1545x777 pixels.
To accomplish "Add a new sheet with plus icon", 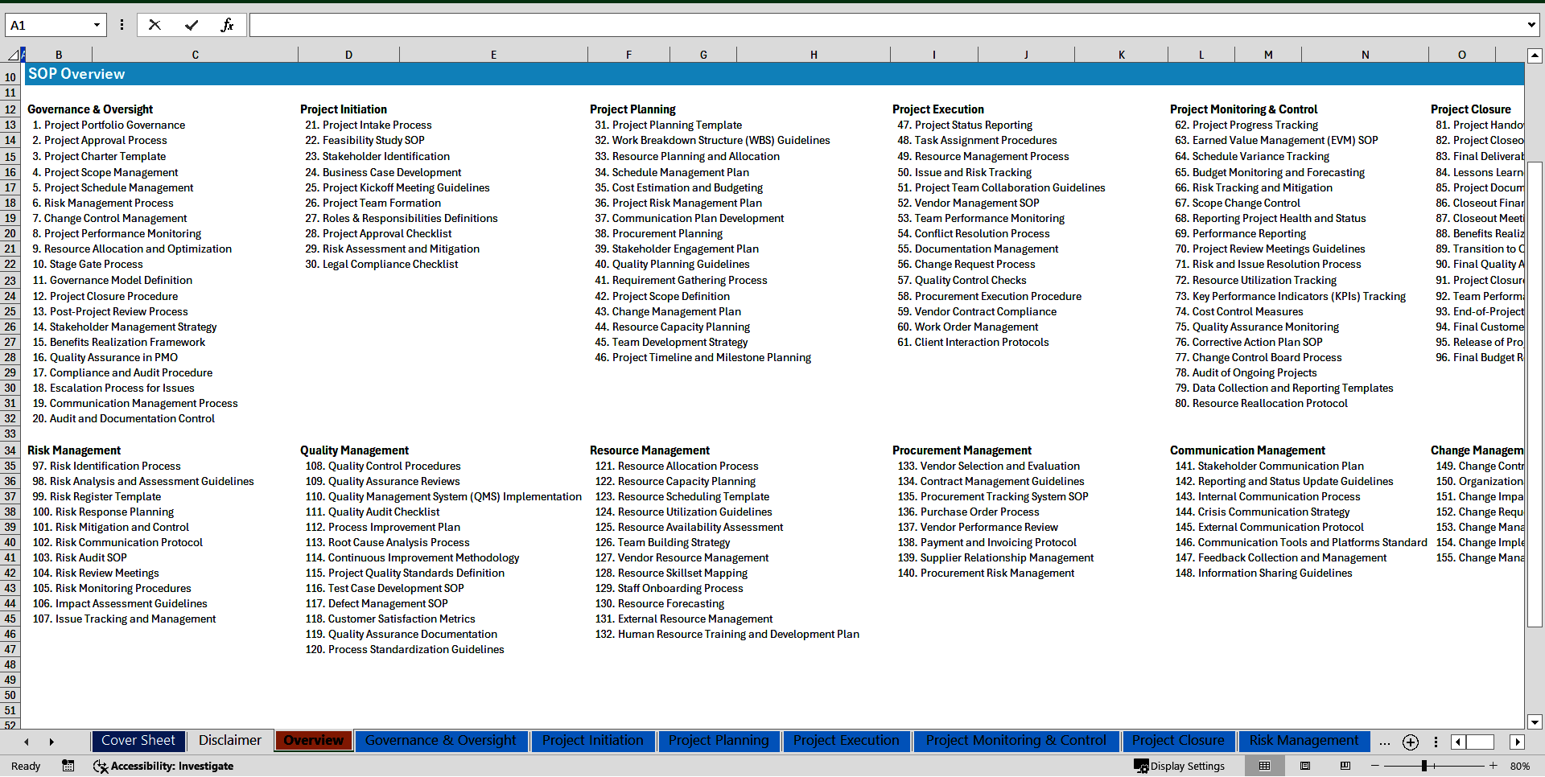I will click(1410, 742).
